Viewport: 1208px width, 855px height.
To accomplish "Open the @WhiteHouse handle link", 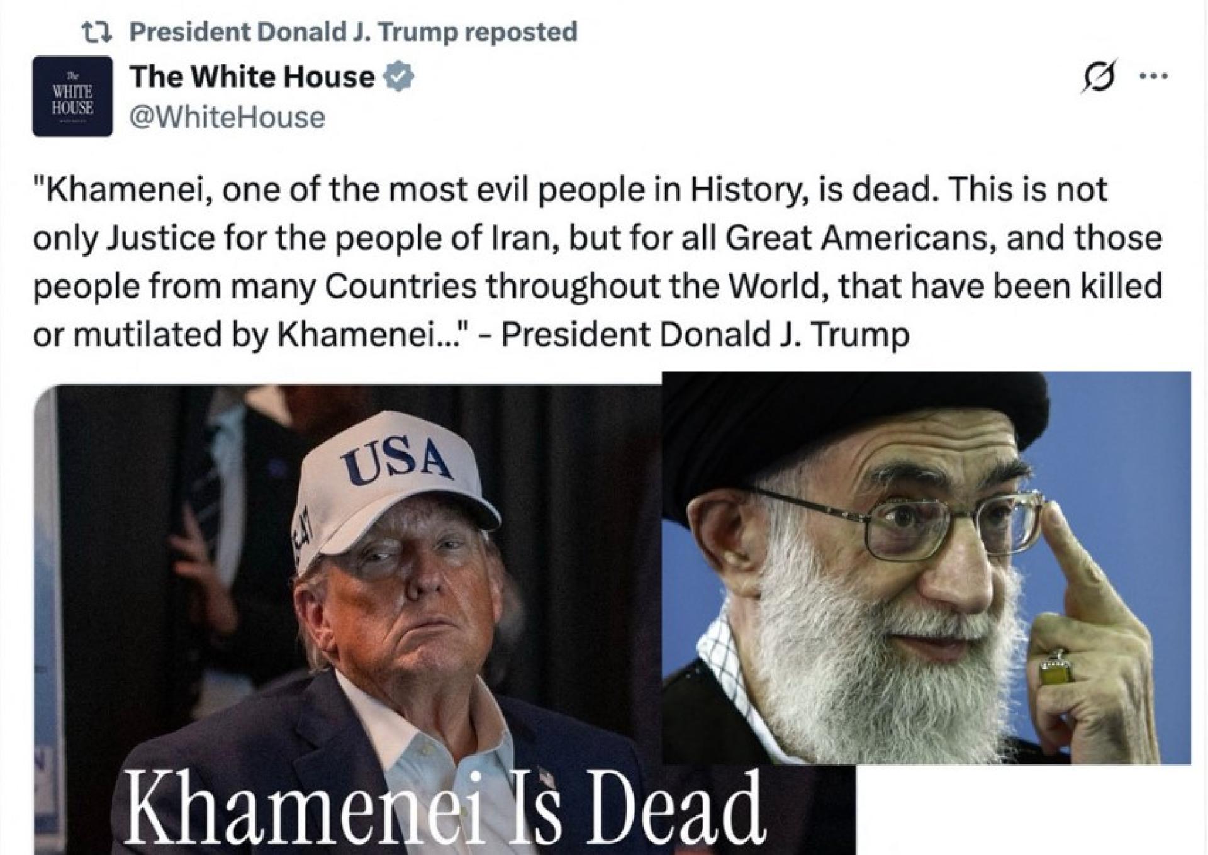I will pyautogui.click(x=227, y=117).
